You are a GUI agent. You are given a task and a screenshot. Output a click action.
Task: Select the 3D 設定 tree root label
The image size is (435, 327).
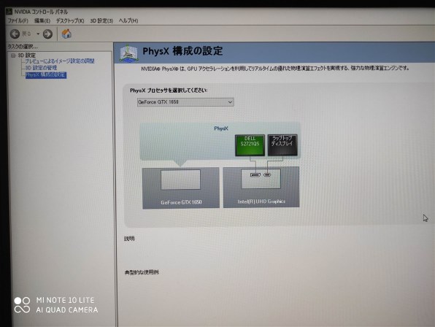(26, 55)
